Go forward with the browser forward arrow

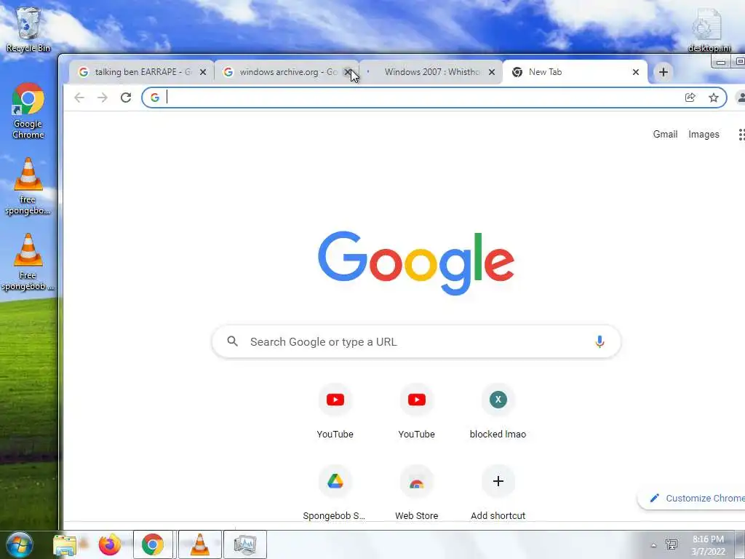(102, 98)
